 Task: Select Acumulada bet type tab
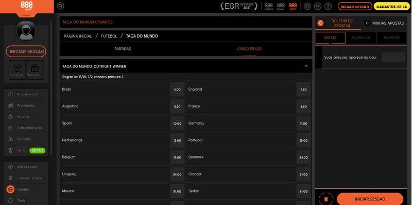(x=361, y=38)
